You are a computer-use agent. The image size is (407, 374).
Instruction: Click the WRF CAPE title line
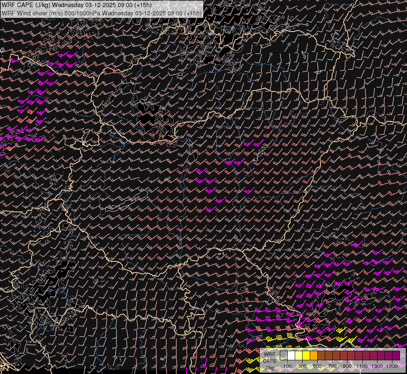coord(77,5)
